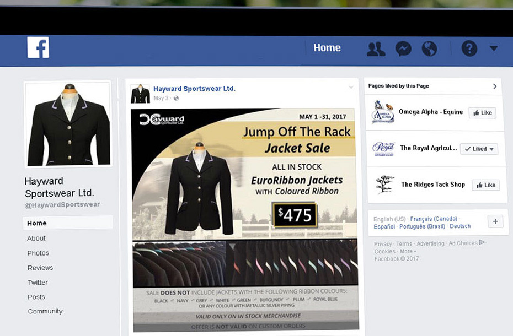Open the Advertising footer link
The width and height of the screenshot is (513, 336).
(431, 243)
